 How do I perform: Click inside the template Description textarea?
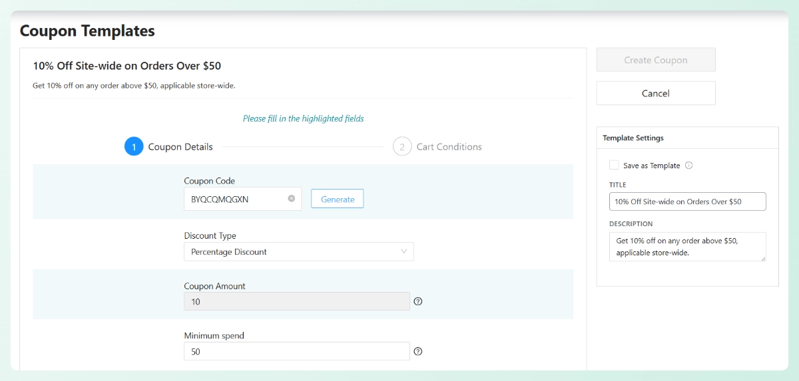686,246
